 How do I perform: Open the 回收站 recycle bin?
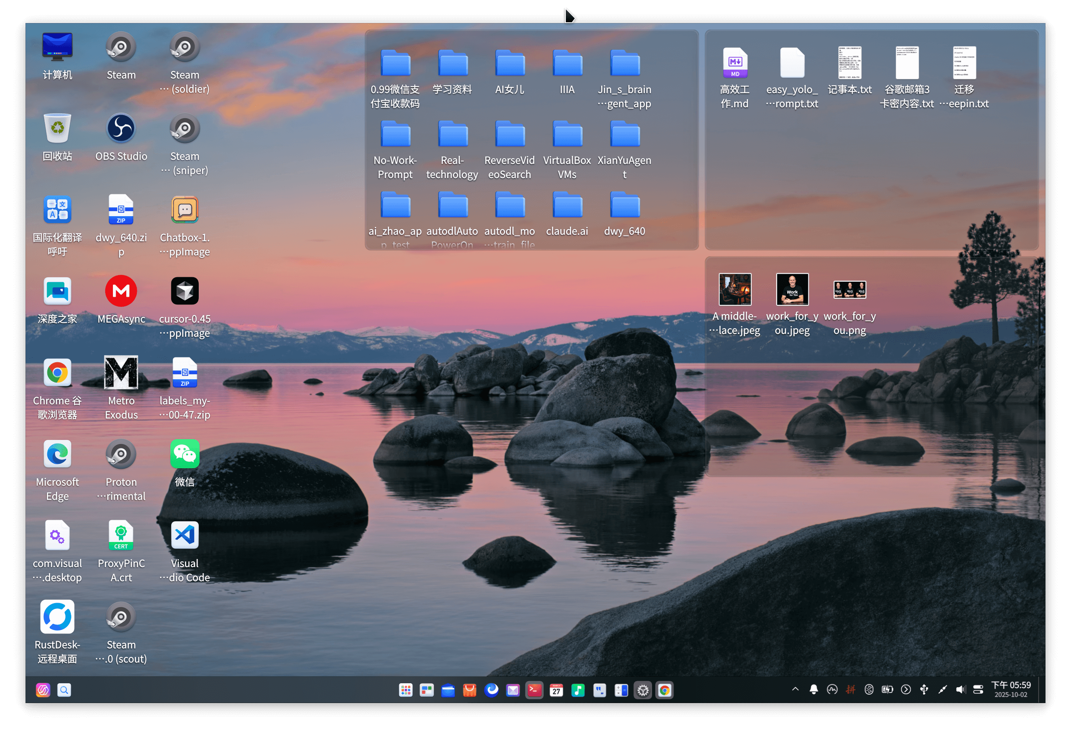[x=57, y=129]
